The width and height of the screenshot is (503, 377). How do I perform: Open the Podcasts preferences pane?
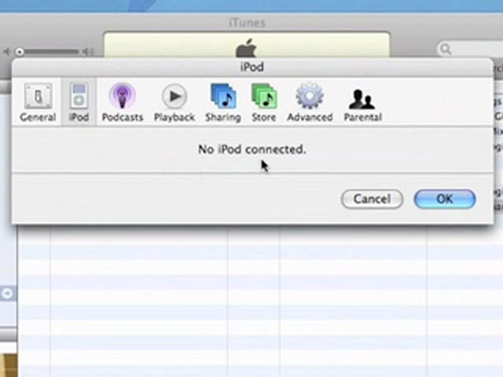point(122,103)
